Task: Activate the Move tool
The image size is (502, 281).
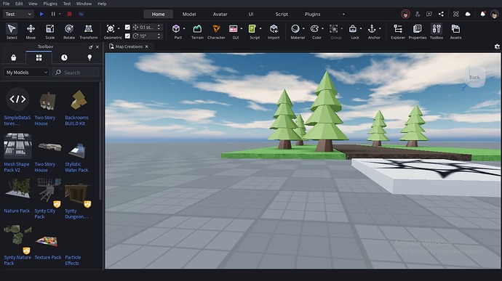Action: (31, 31)
